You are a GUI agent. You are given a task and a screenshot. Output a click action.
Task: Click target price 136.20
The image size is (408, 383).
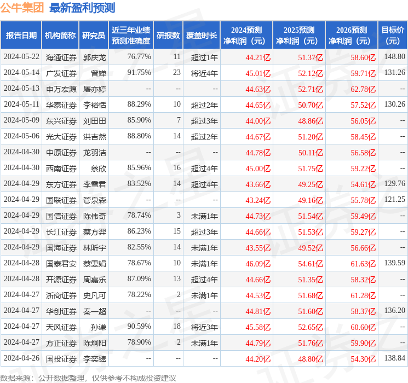[395, 310]
